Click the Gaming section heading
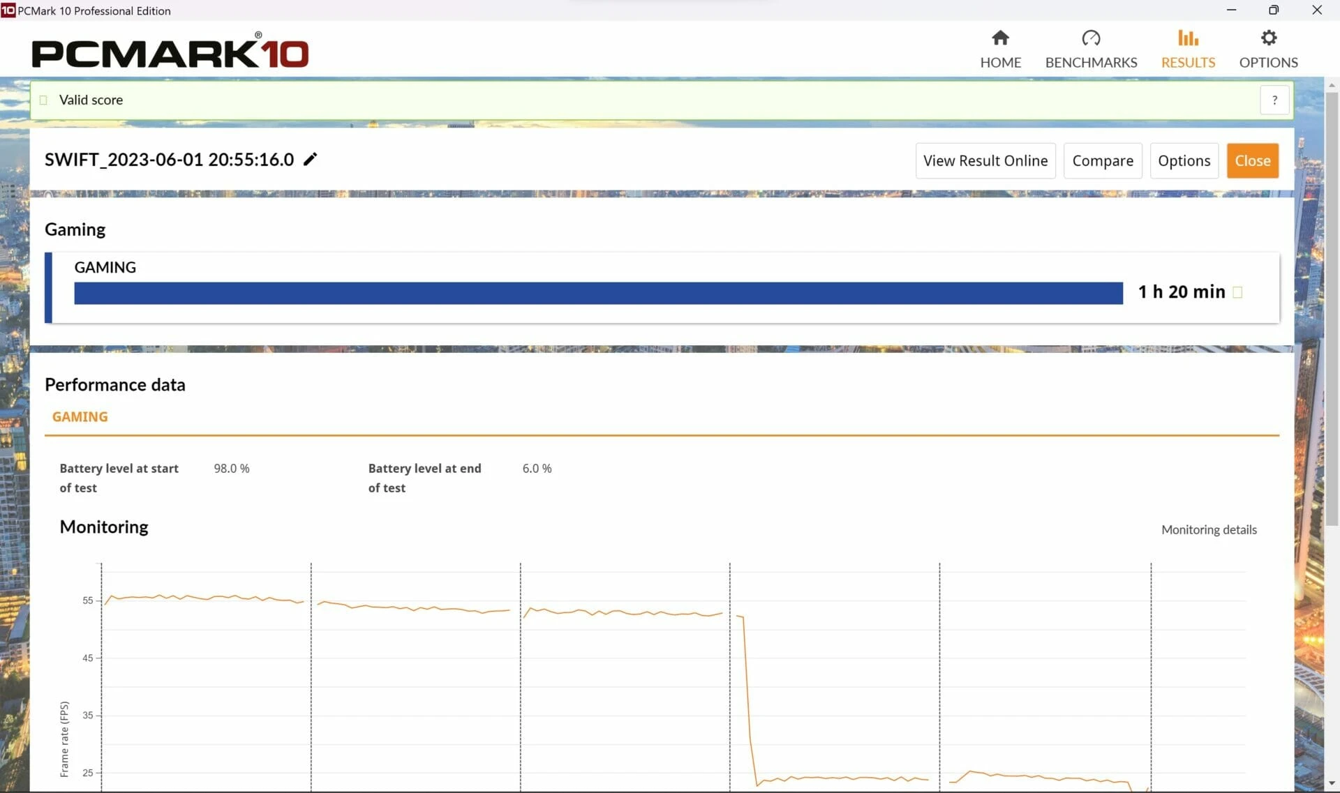This screenshot has height=793, width=1340. [x=75, y=229]
